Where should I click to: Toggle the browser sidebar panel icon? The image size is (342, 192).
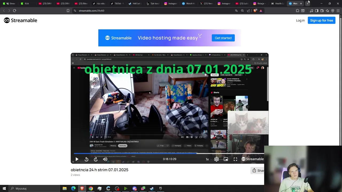tap(317, 11)
